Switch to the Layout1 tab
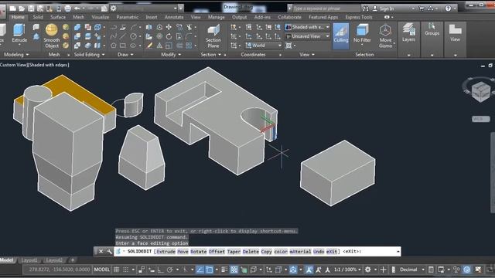The height and width of the screenshot is (278, 495). tap(29, 260)
